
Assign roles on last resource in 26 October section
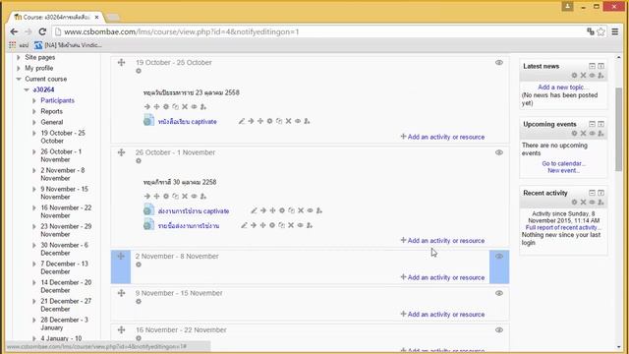[x=310, y=225]
